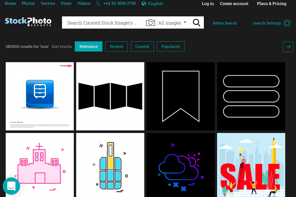This screenshot has width=296, height=197.
Task: Open Refine Search options
Action: [x=225, y=23]
